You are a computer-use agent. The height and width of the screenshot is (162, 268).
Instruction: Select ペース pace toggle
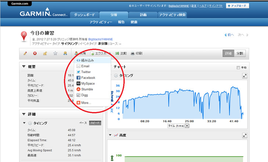coord(83,123)
